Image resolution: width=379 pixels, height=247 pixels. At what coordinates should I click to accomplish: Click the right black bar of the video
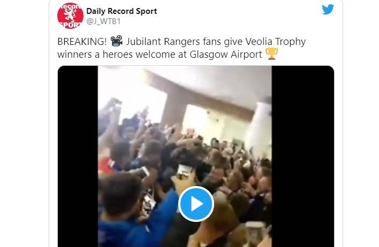[x=303, y=156]
